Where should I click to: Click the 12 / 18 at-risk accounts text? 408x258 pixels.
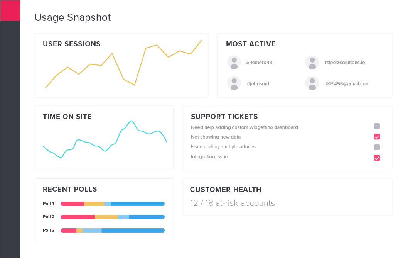(x=233, y=203)
